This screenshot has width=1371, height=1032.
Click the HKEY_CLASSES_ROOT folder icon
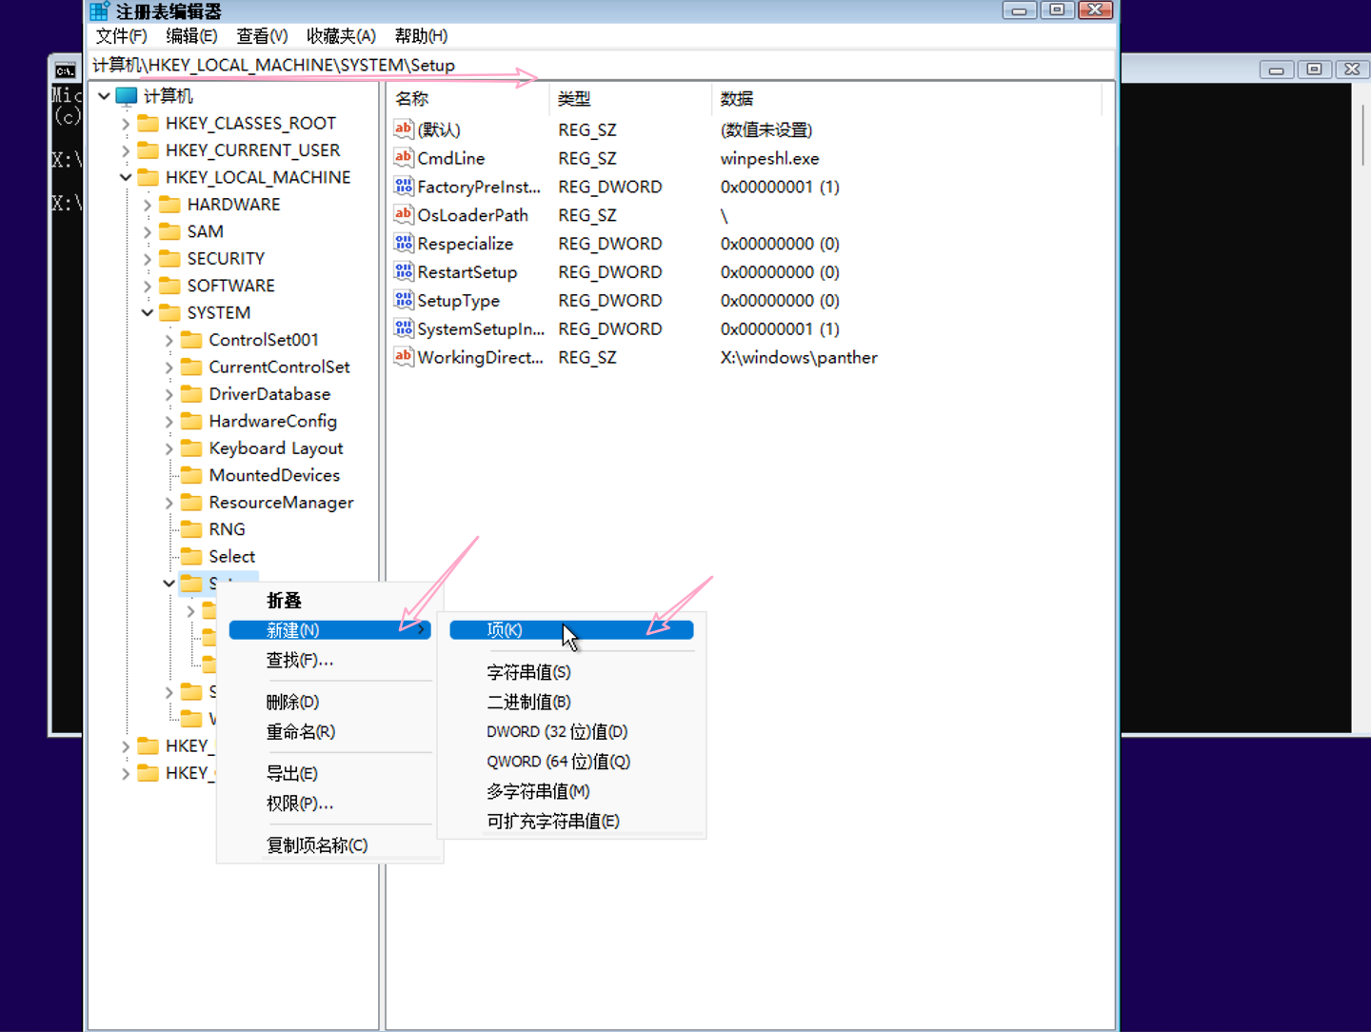(148, 123)
